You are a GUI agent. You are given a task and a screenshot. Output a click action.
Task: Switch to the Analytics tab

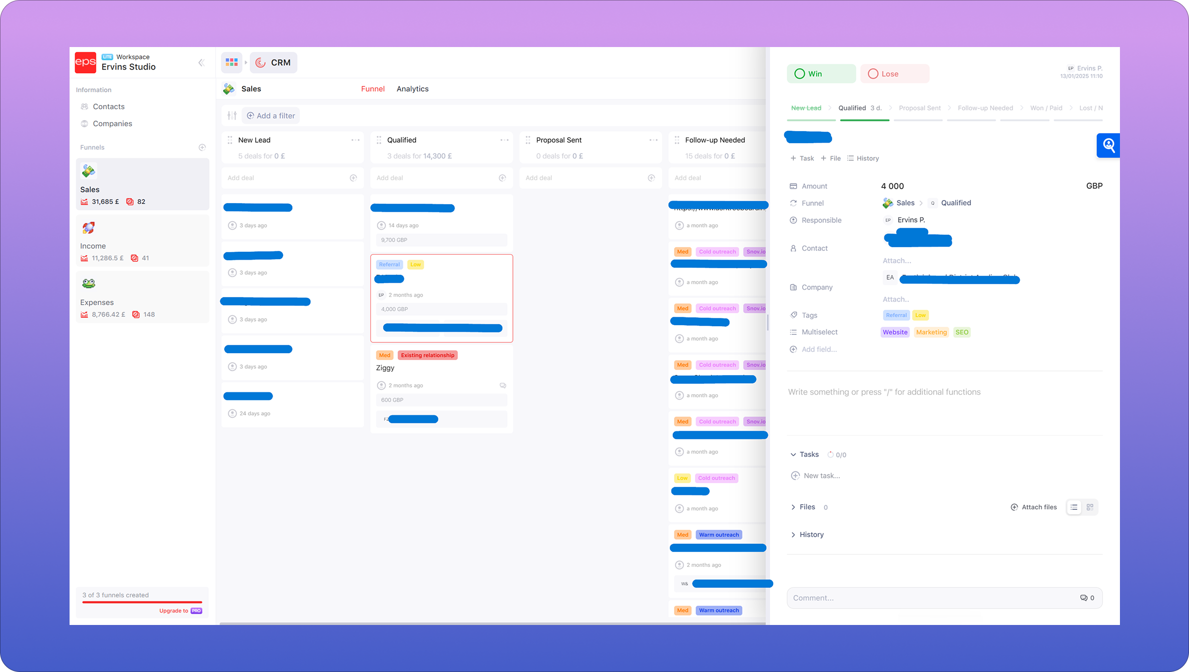point(412,89)
